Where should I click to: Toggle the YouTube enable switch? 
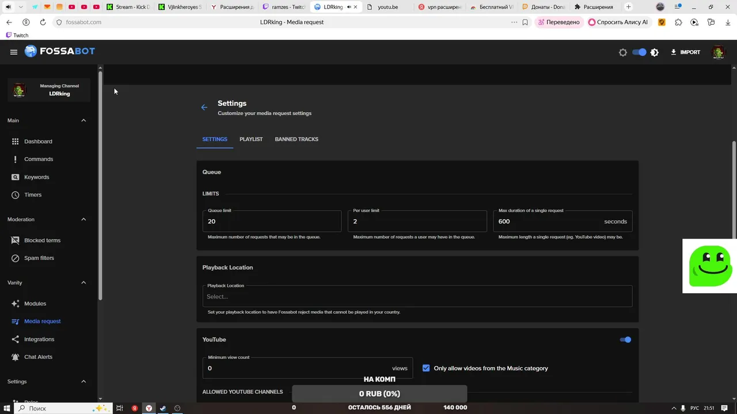point(625,340)
